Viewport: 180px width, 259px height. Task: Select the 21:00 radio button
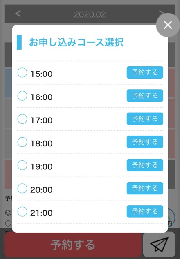(x=22, y=211)
